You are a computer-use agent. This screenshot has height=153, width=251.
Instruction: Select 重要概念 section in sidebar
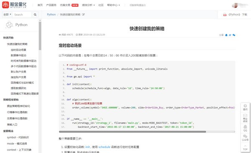pos(8,131)
